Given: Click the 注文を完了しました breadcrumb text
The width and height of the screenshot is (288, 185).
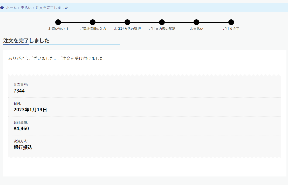Looking at the screenshot, I should pyautogui.click(x=52, y=8).
